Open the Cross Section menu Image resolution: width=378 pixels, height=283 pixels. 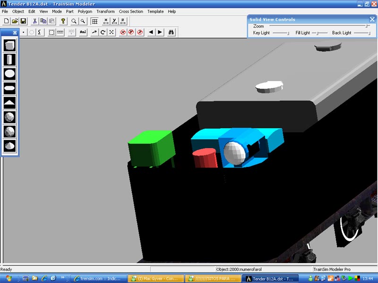tap(131, 11)
